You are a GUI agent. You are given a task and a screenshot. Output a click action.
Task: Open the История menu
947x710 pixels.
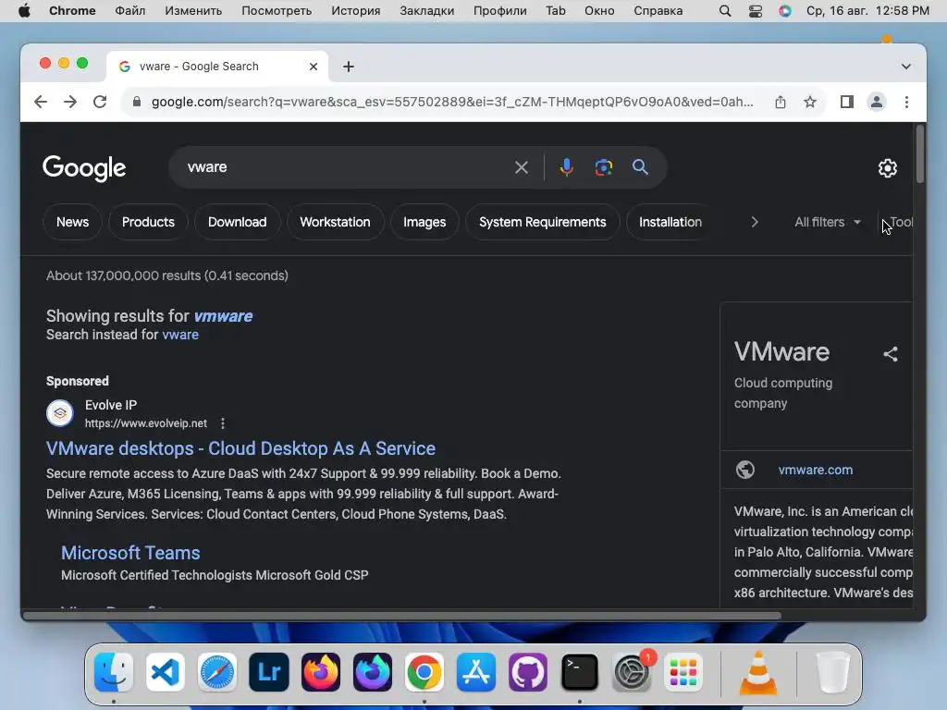point(356,11)
